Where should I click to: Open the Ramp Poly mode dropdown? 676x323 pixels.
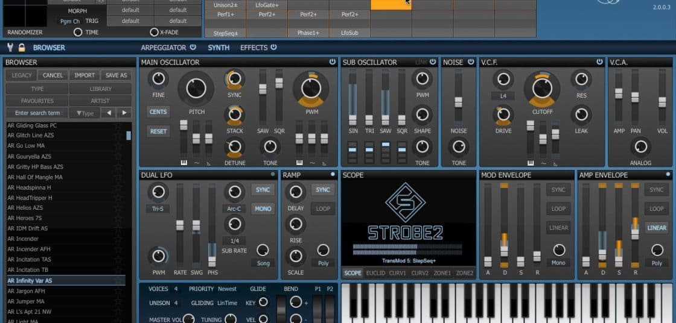click(323, 263)
